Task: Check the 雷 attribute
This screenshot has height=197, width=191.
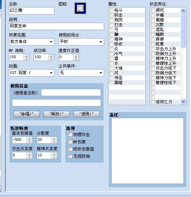Action: click(111, 59)
